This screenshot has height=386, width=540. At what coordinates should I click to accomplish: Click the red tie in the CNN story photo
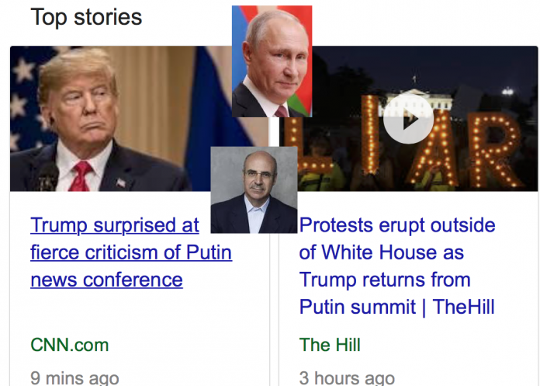click(81, 176)
